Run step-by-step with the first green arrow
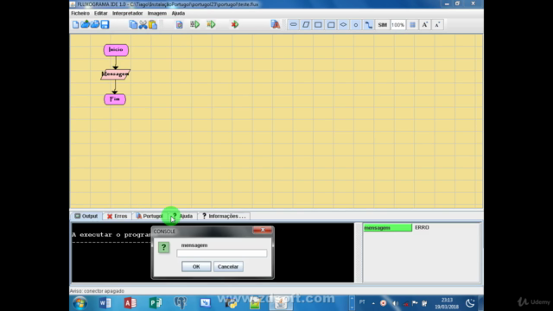 194,25
